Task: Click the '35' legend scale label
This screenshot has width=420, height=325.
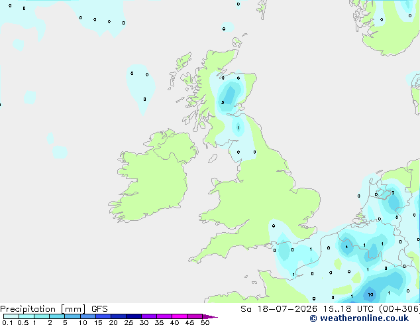Action: (159, 322)
